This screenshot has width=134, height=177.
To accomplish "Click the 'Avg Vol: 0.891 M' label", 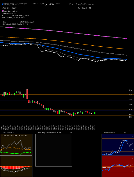I will click(x=85, y=5).
